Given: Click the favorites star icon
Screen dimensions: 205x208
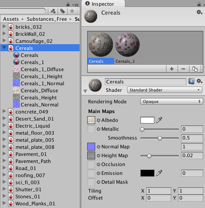Looking at the screenshot, I should click(72, 11).
